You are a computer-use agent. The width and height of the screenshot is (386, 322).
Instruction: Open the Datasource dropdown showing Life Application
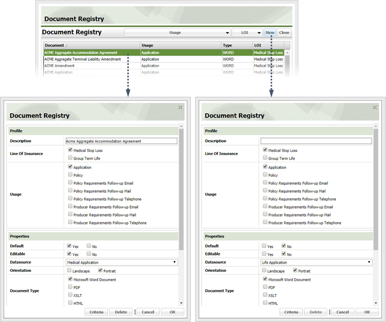click(x=316, y=263)
